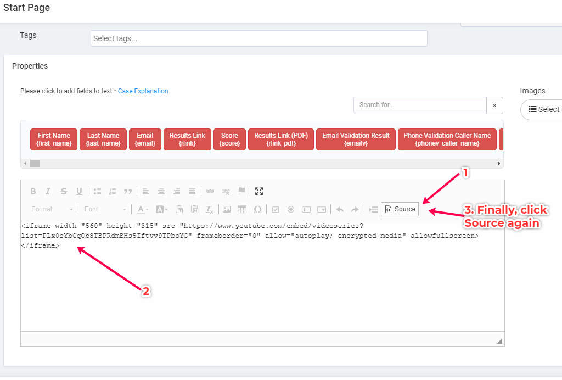This screenshot has width=562, height=380.
Task: Insert a selection field form element
Action: pyautogui.click(x=322, y=209)
